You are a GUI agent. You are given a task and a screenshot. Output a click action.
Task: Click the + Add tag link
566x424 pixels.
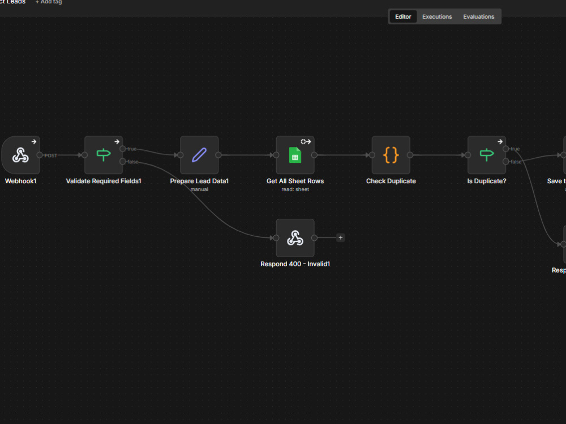[x=49, y=2]
